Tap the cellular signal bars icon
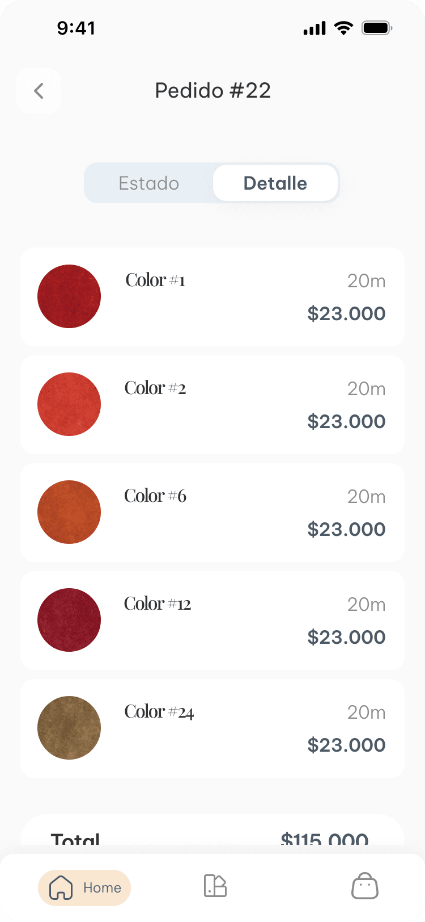This screenshot has height=922, width=425. pyautogui.click(x=314, y=28)
